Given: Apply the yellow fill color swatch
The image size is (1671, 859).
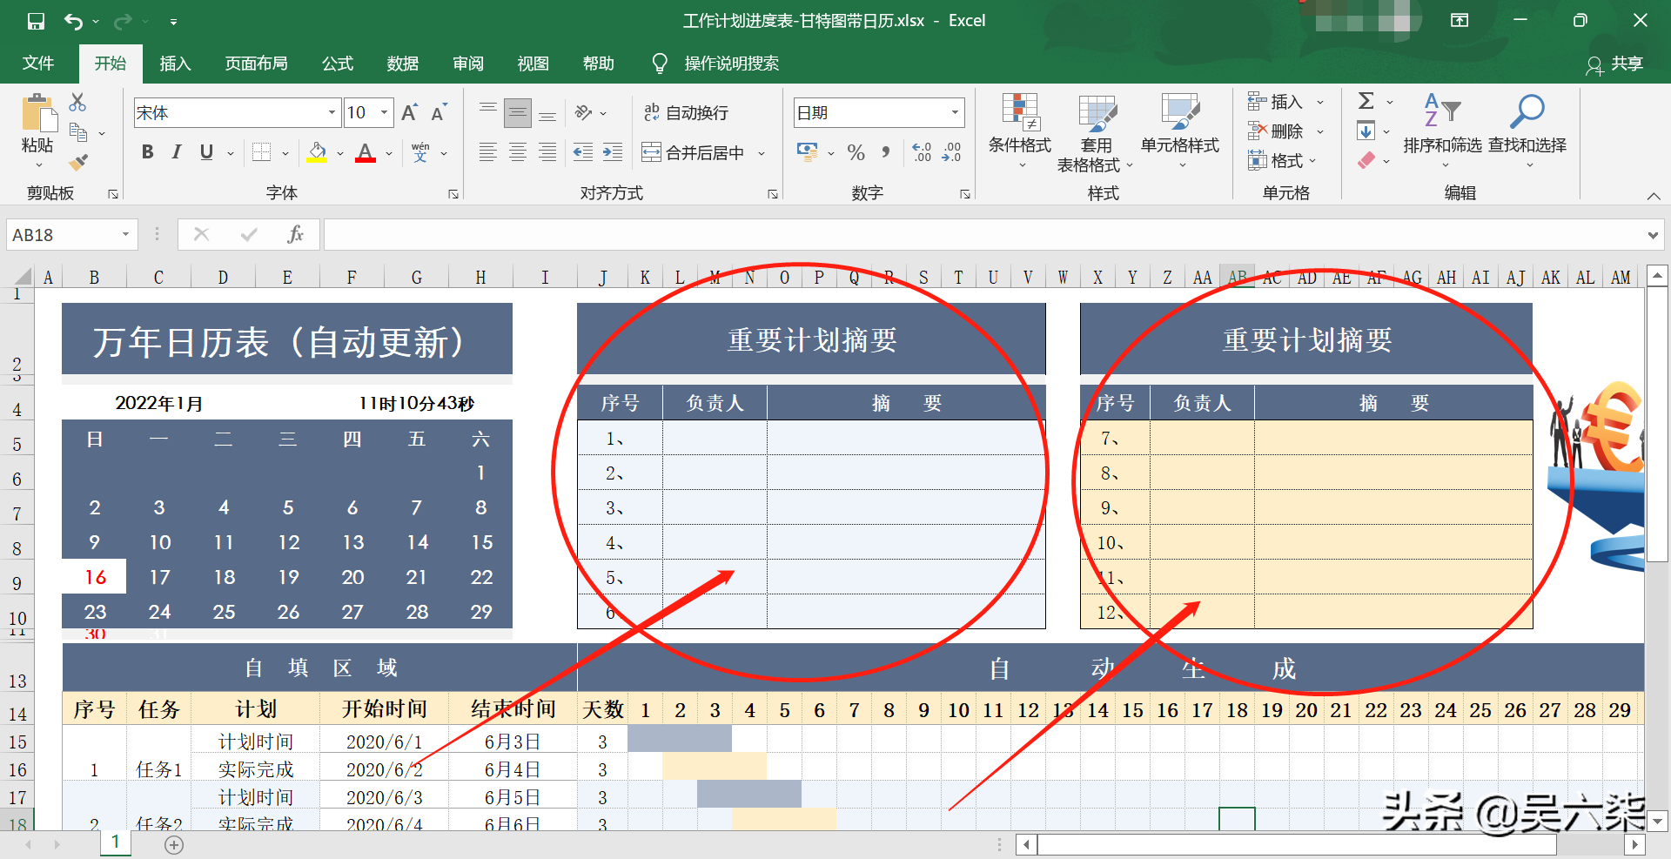Looking at the screenshot, I should 318,153.
